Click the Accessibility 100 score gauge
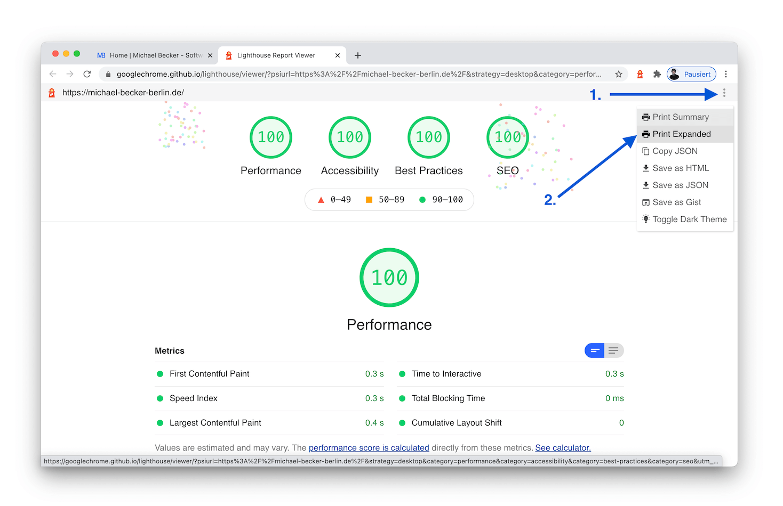This screenshot has height=506, width=783. [350, 137]
